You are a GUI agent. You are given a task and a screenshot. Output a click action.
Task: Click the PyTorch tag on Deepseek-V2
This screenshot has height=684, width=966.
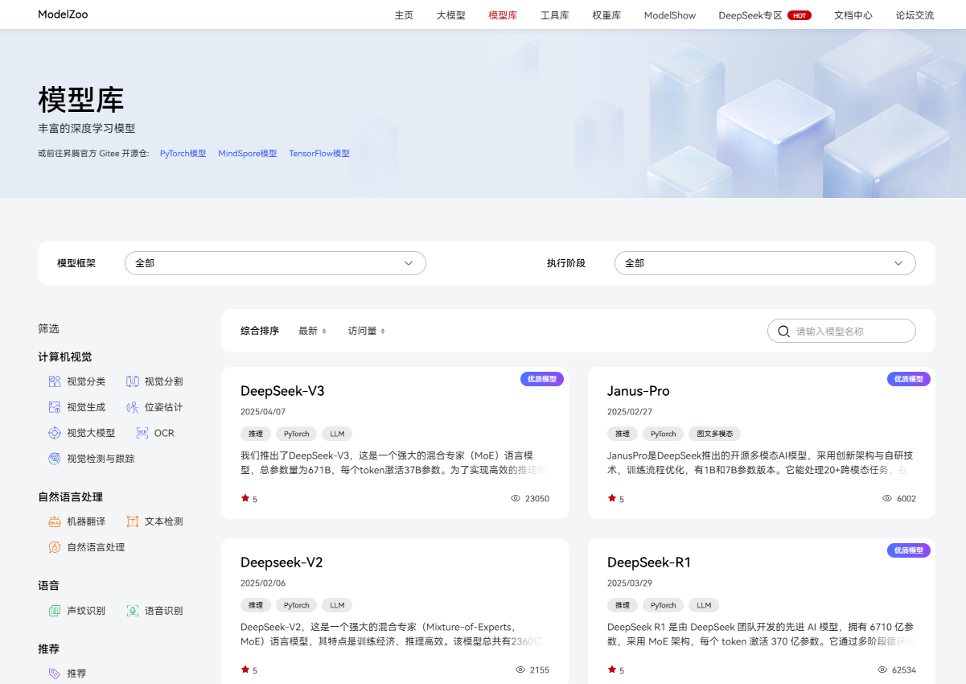pyautogui.click(x=296, y=605)
